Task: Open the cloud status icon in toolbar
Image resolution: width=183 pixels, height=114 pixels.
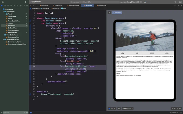Action: pos(145,2)
